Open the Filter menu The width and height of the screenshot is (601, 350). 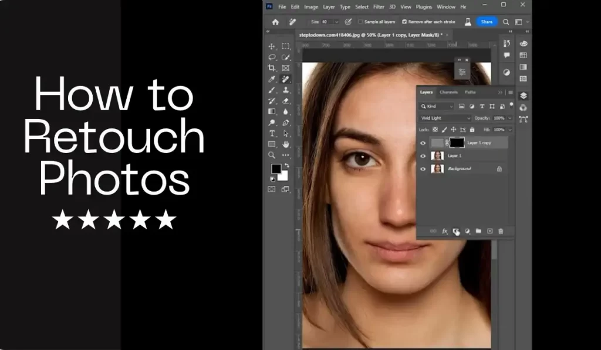379,6
